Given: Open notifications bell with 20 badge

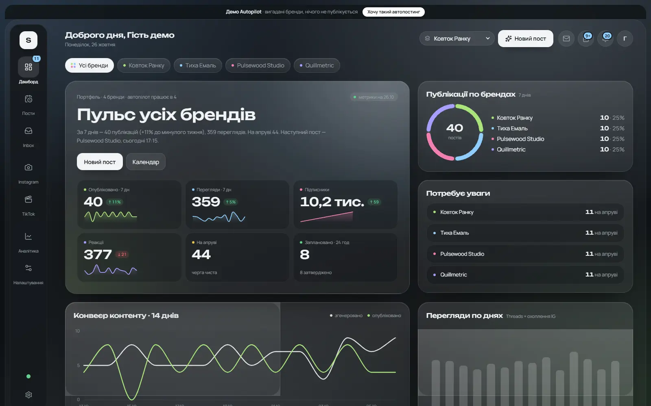Looking at the screenshot, I should click(x=605, y=39).
